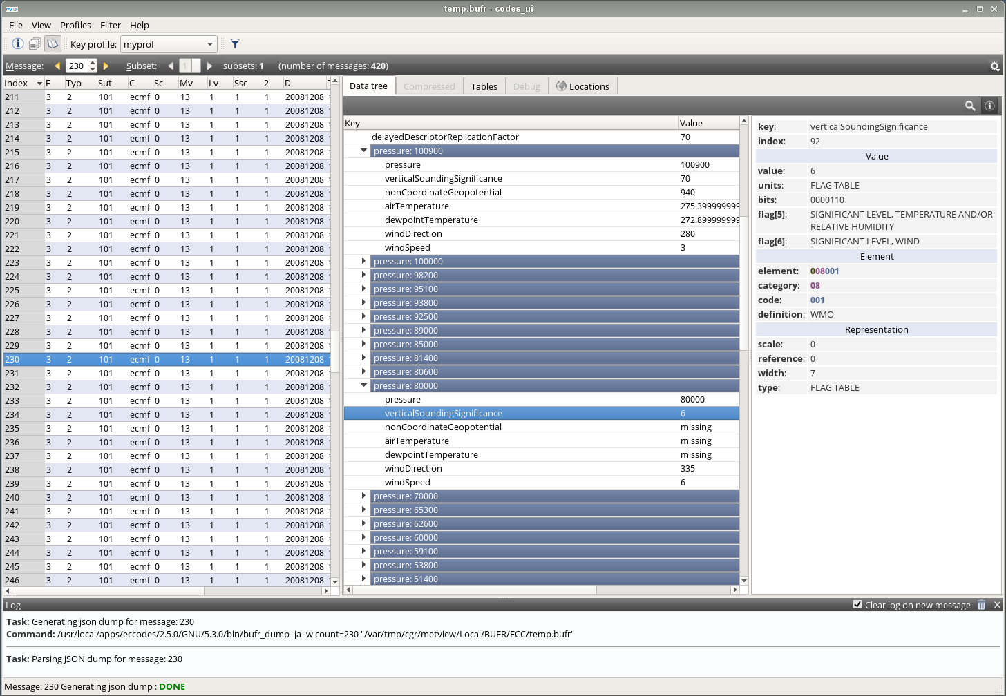Select message row with index 211

[x=166, y=97]
